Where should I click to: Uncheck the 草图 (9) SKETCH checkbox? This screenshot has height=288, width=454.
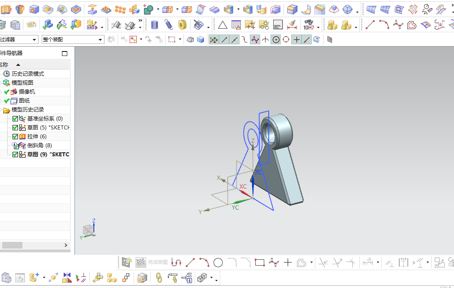click(x=15, y=155)
